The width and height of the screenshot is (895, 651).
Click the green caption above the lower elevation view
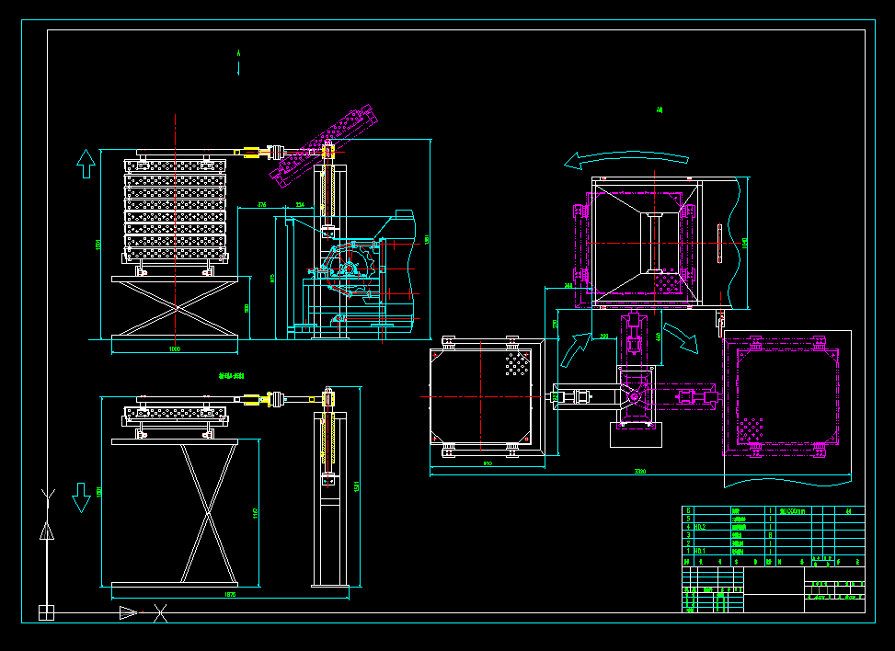231,376
